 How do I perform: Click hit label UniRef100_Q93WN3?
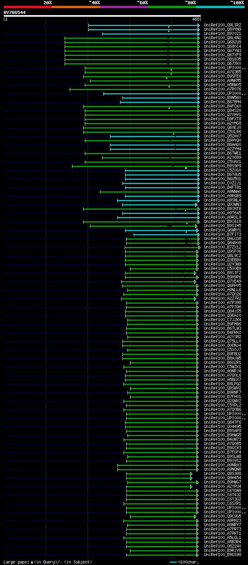tap(222, 204)
